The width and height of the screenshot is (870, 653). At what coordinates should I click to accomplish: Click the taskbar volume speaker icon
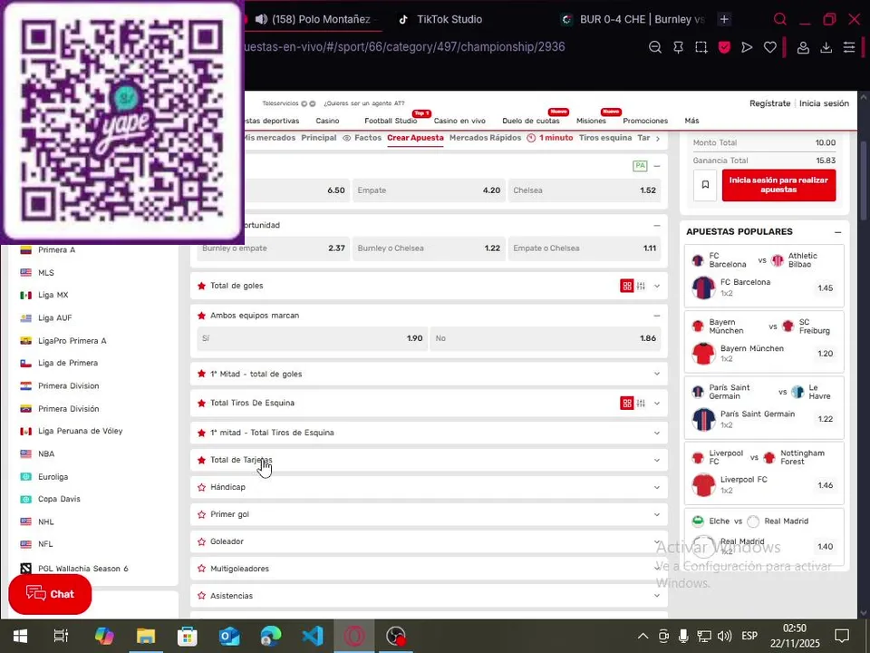tap(724, 636)
